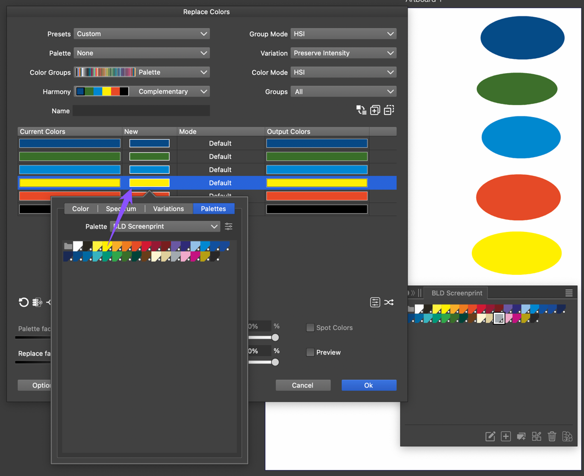Click the Name text input field
This screenshot has height=476, width=584.
[141, 111]
